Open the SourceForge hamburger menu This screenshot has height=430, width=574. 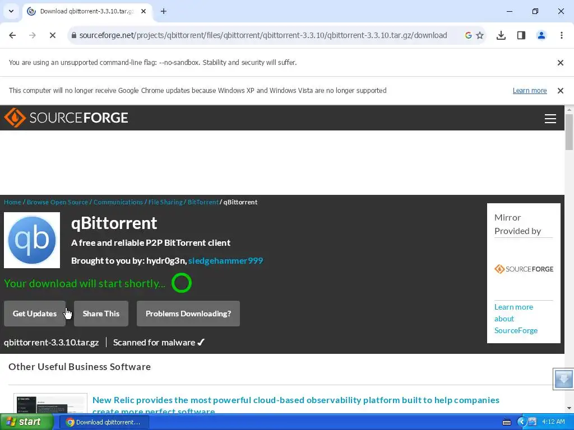pyautogui.click(x=550, y=118)
